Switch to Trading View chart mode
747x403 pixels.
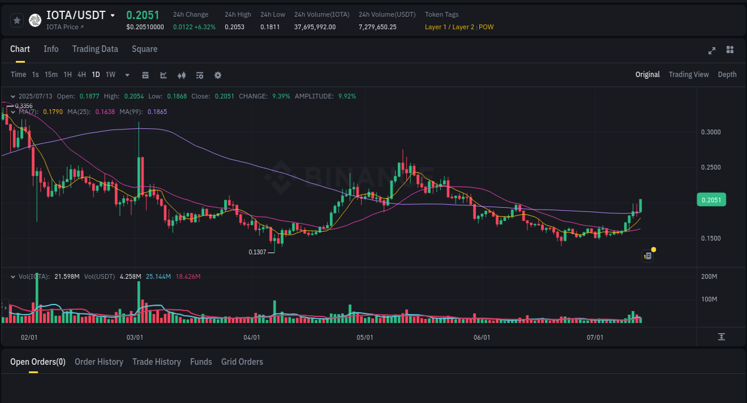tap(688, 74)
